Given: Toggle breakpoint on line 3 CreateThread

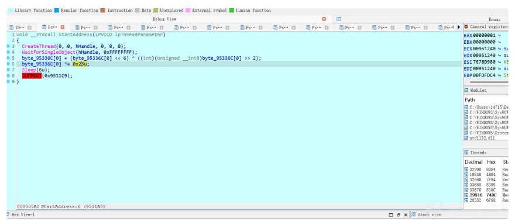Looking at the screenshot, I should [8, 46].
